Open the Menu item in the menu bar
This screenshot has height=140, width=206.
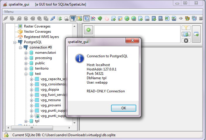click(9, 12)
